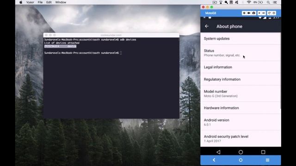Tap the Model number entry
The width and height of the screenshot is (296, 166).
click(x=240, y=94)
